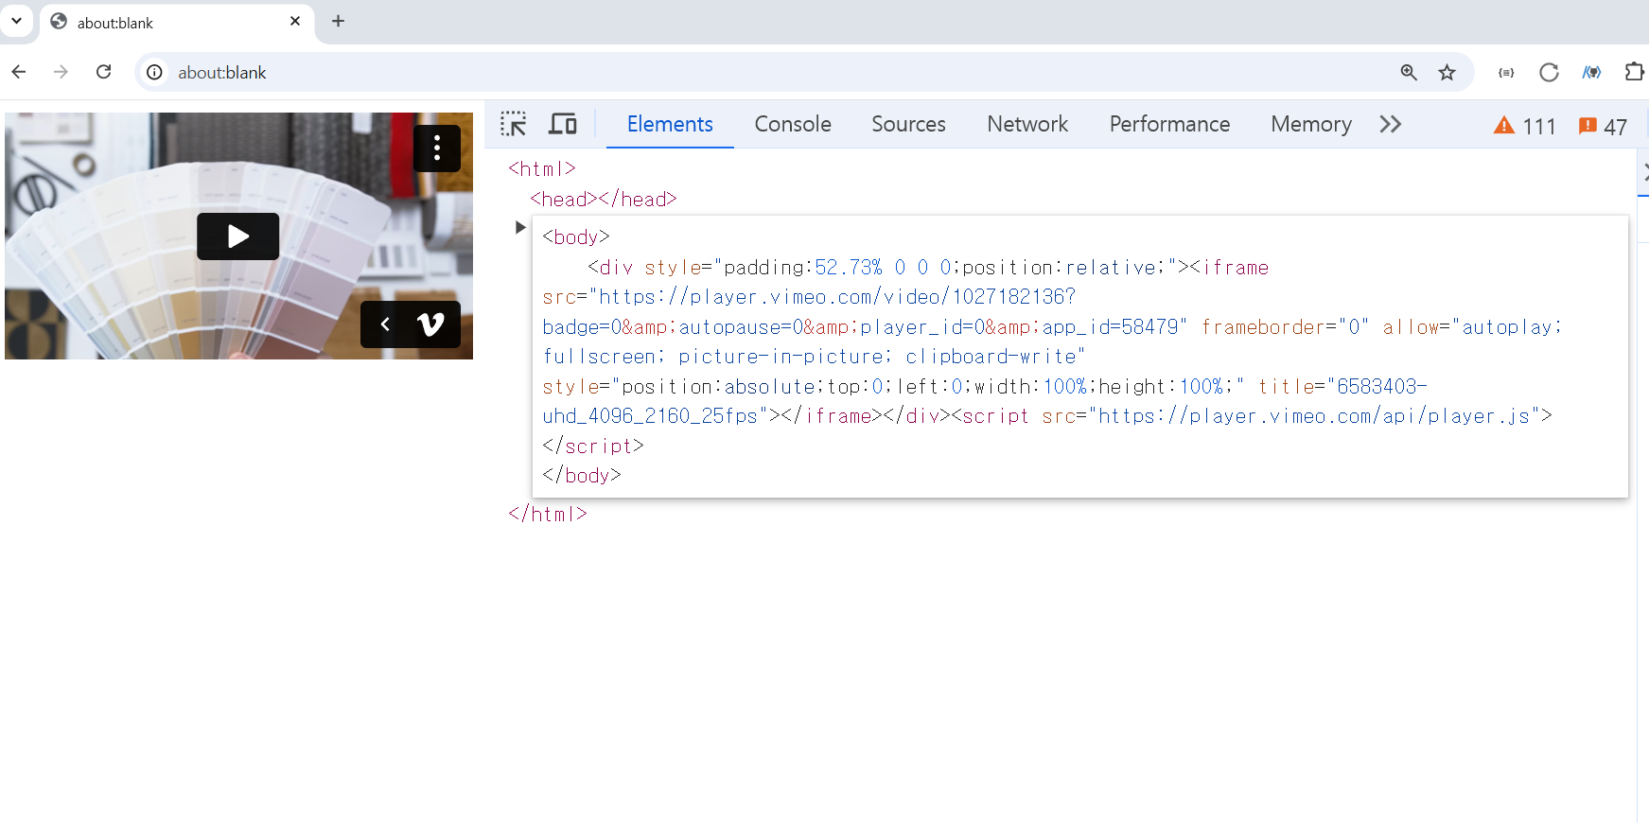Click the opening <body> tag

(x=576, y=237)
